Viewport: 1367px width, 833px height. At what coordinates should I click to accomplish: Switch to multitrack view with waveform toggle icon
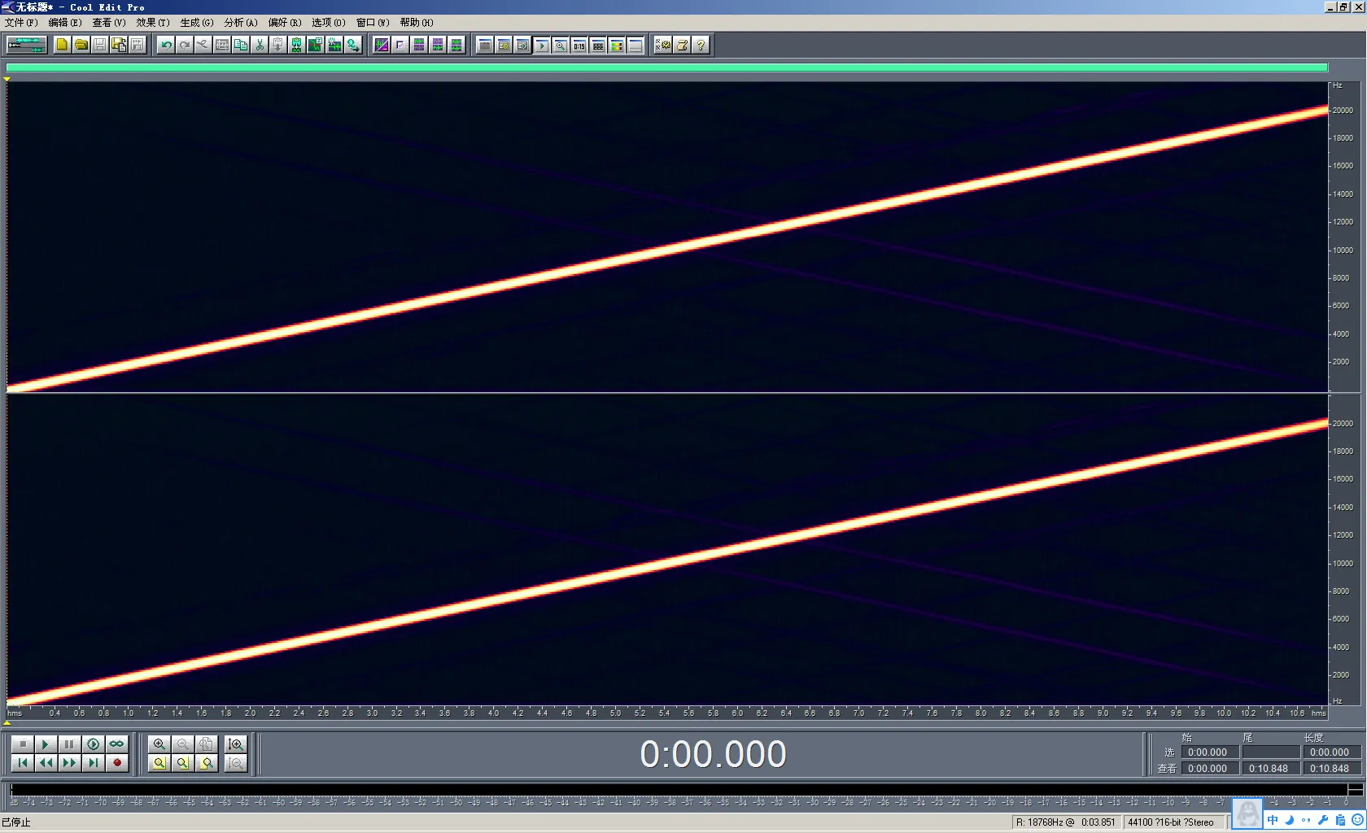pos(26,45)
